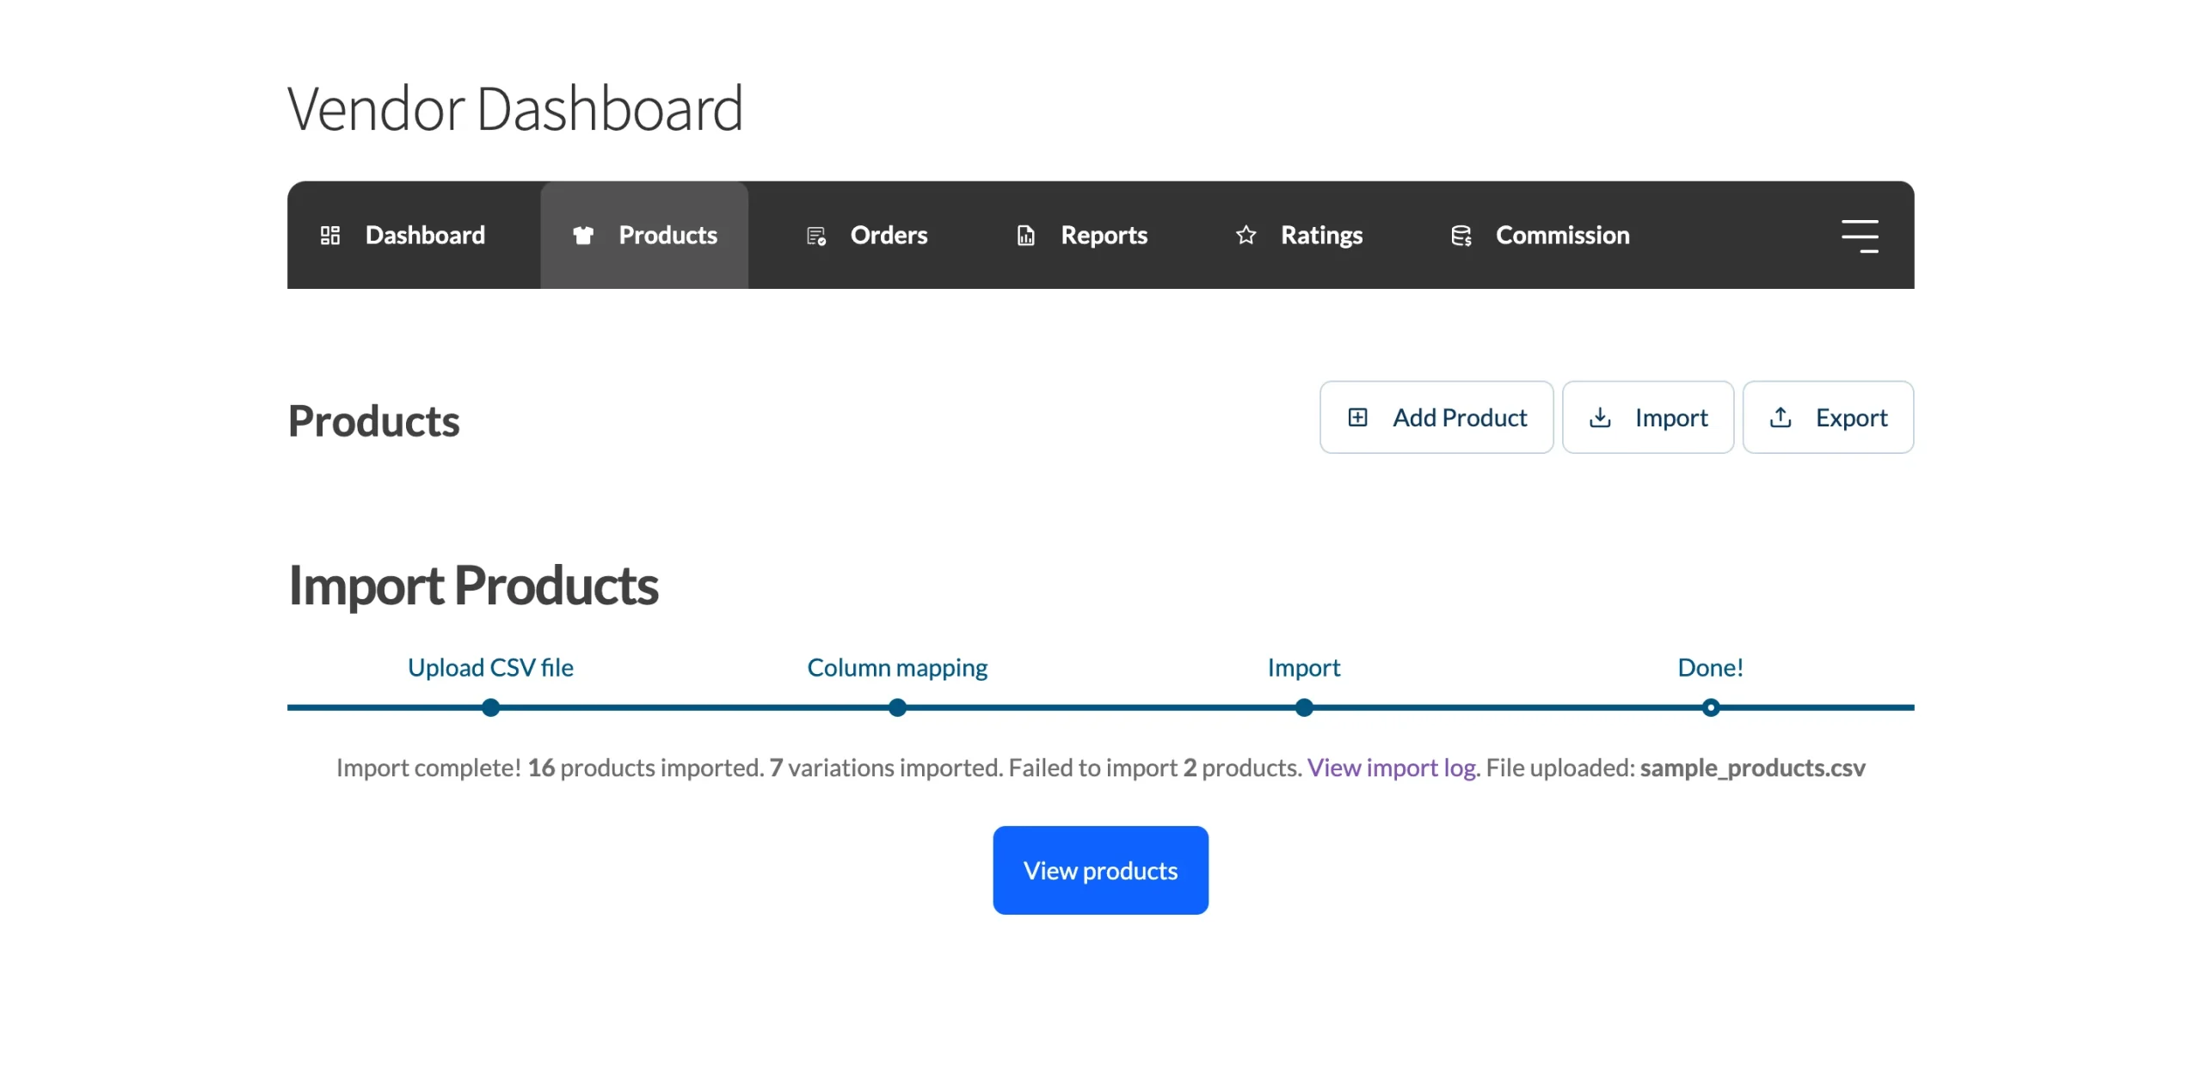Click the Ratings star icon
This screenshot has width=2202, height=1066.
tap(1246, 236)
